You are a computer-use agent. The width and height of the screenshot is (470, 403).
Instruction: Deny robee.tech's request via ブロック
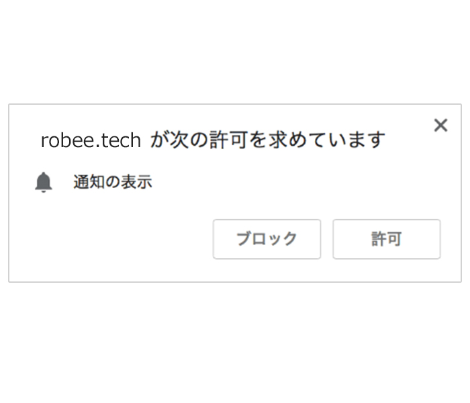(x=267, y=239)
